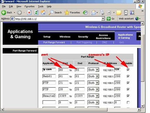
Task: Toggle Enable checkbox for Web81 row
Action: coord(128,76)
